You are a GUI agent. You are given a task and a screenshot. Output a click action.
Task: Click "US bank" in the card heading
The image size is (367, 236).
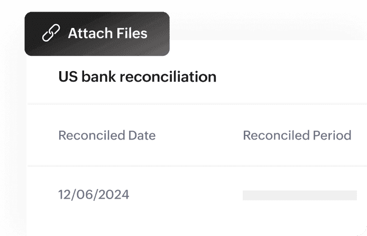pyautogui.click(x=87, y=77)
